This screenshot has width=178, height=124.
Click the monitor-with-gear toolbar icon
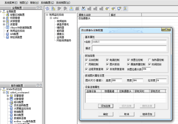[119, 9]
